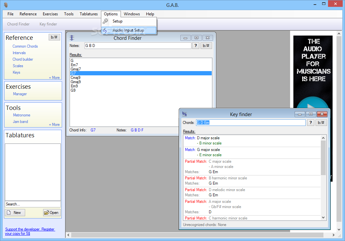Close the Key finder window
Viewport: 345px width, 241px height.
tap(322, 114)
